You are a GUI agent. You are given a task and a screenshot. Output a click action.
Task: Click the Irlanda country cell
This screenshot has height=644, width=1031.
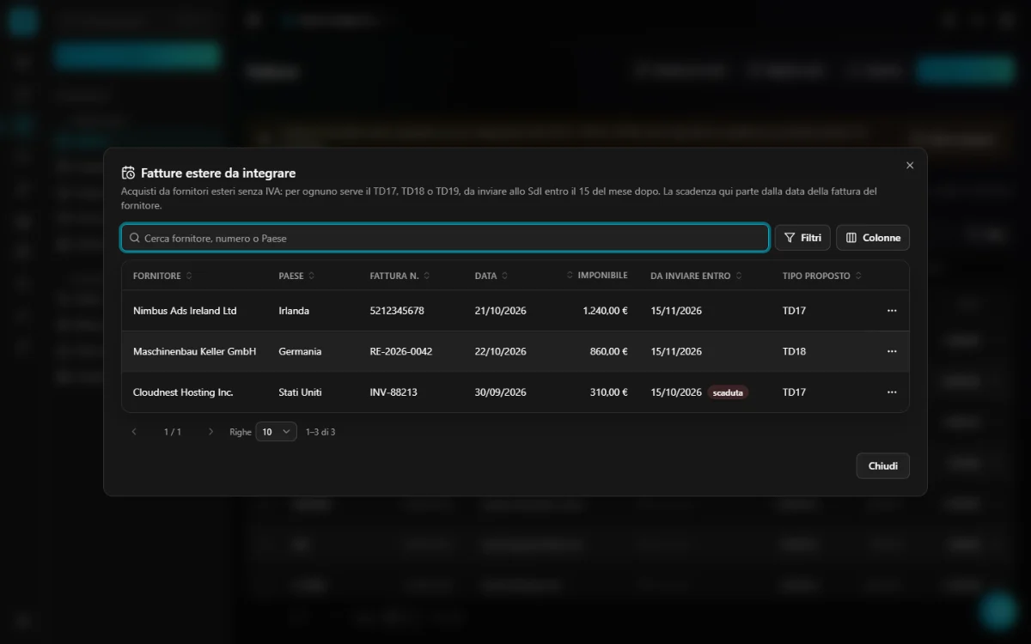(x=296, y=311)
